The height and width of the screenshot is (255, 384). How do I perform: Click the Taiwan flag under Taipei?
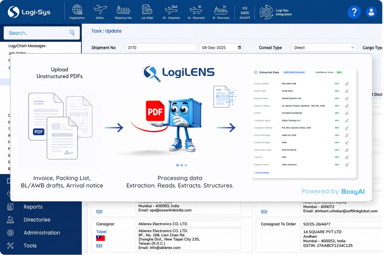[x=100, y=238]
